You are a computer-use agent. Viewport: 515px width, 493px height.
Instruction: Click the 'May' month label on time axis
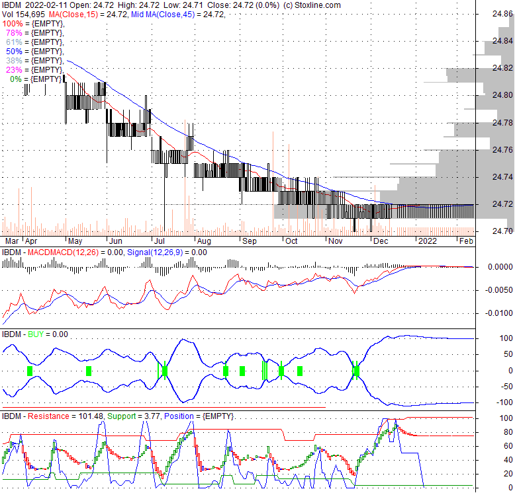click(75, 241)
